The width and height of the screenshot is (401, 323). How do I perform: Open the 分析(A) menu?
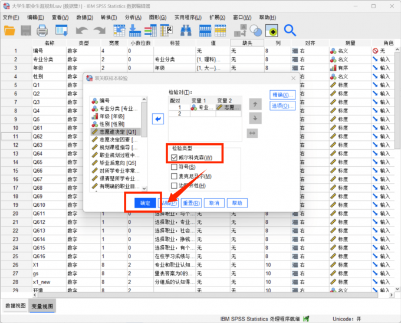(133, 17)
